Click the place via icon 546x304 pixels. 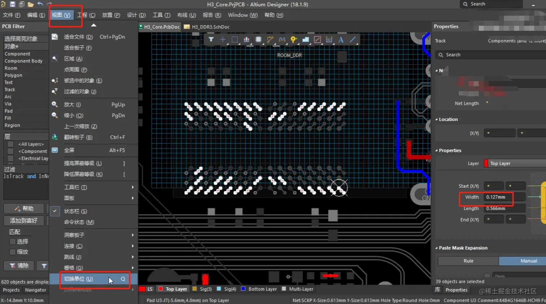pos(294,40)
